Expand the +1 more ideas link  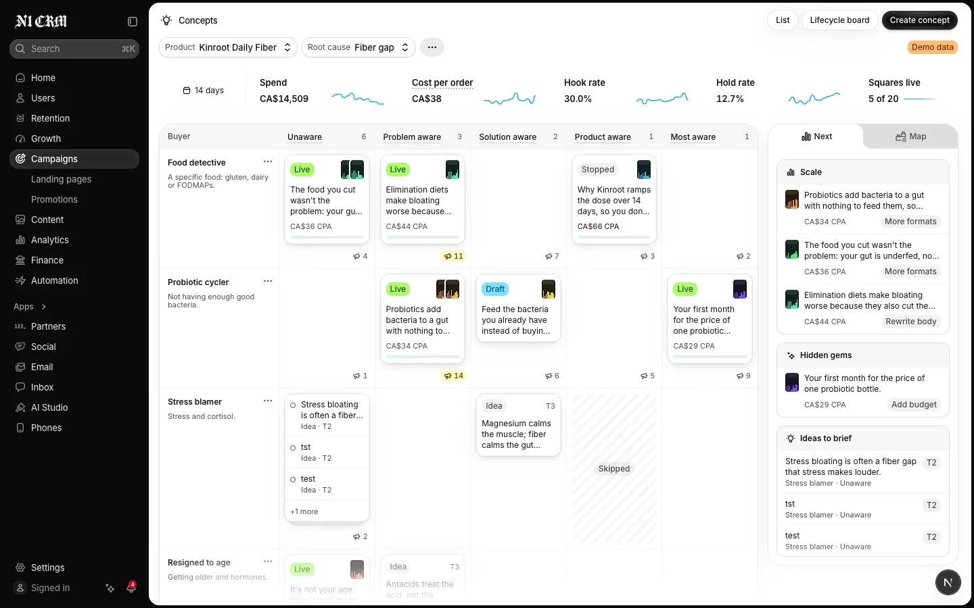304,511
